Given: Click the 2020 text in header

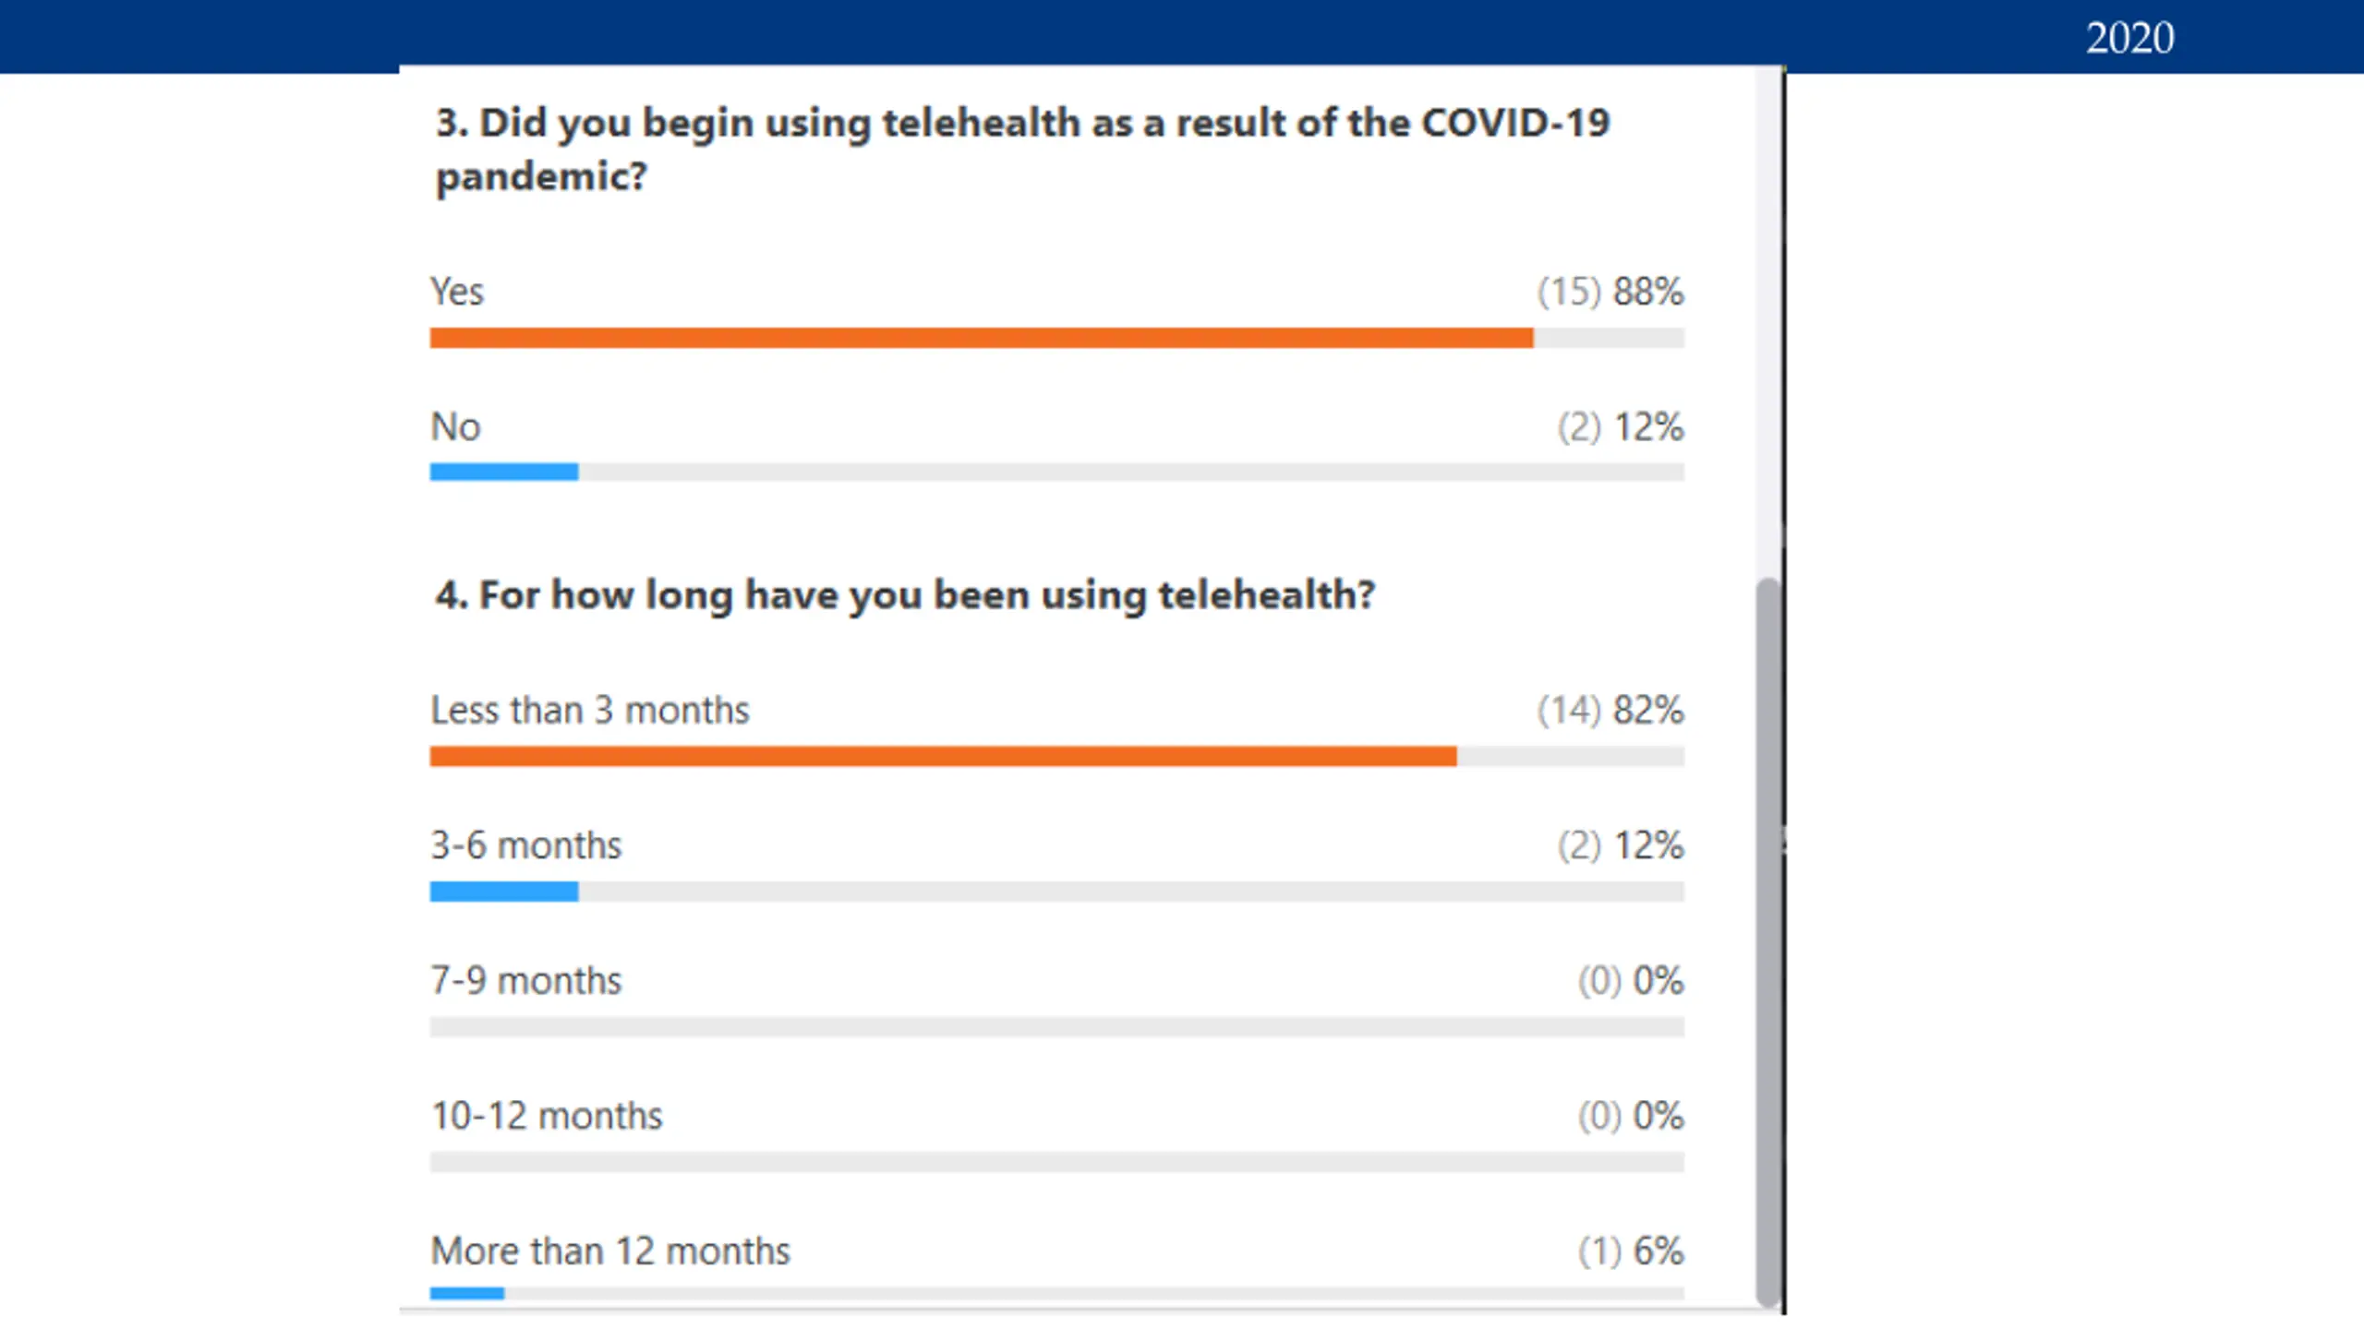Looking at the screenshot, I should coord(2130,38).
